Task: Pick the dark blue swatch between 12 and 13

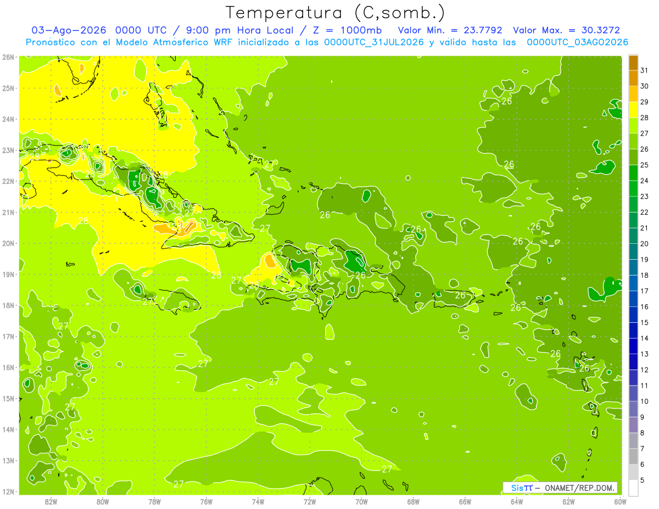Action: (633, 361)
